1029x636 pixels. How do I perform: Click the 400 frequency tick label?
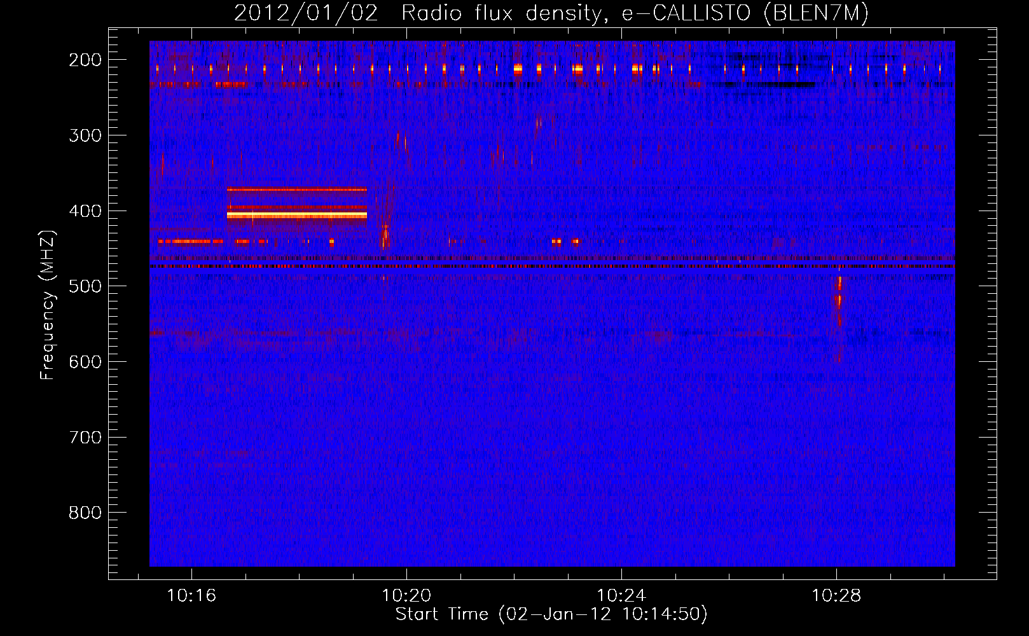tap(85, 211)
